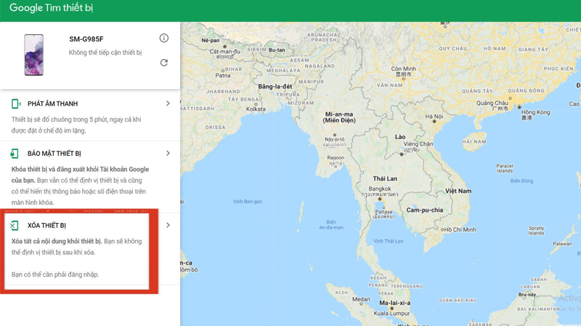Click Spratly Islands label on map
The height and width of the screenshot is (326, 581).
[536, 230]
